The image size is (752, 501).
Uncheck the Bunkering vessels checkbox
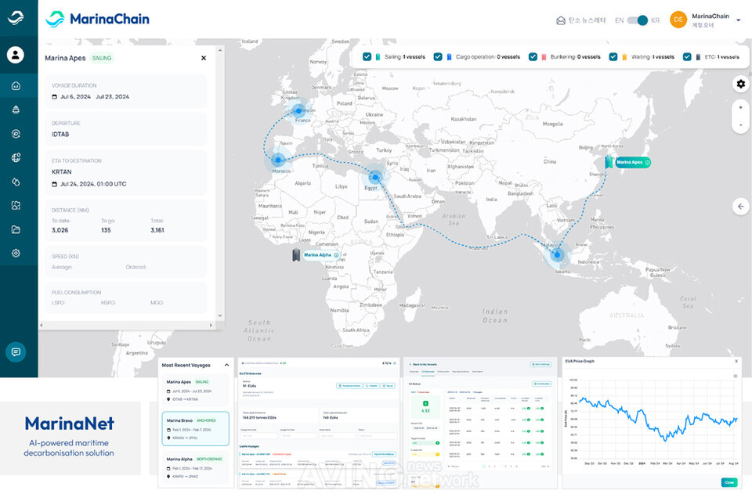[533, 56]
